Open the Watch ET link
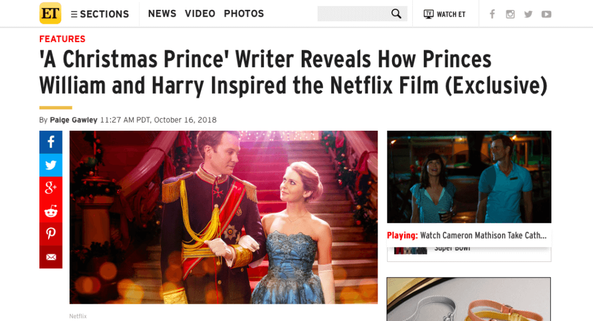This screenshot has height=321, width=593. [x=444, y=14]
